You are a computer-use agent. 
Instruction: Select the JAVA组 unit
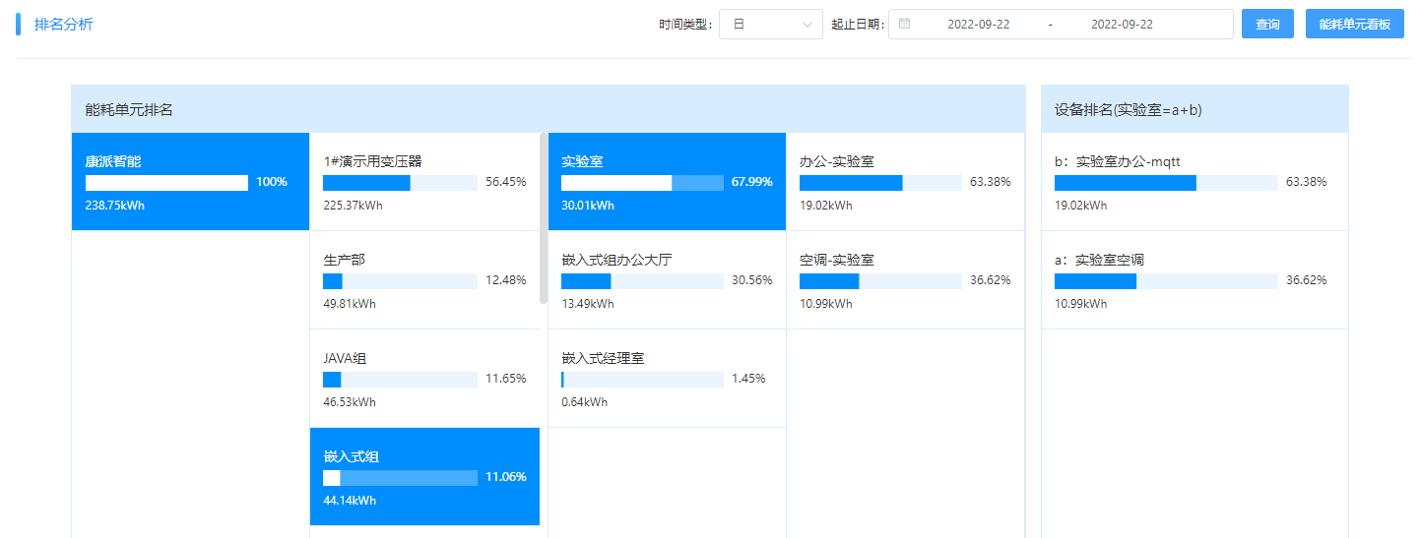coord(424,379)
